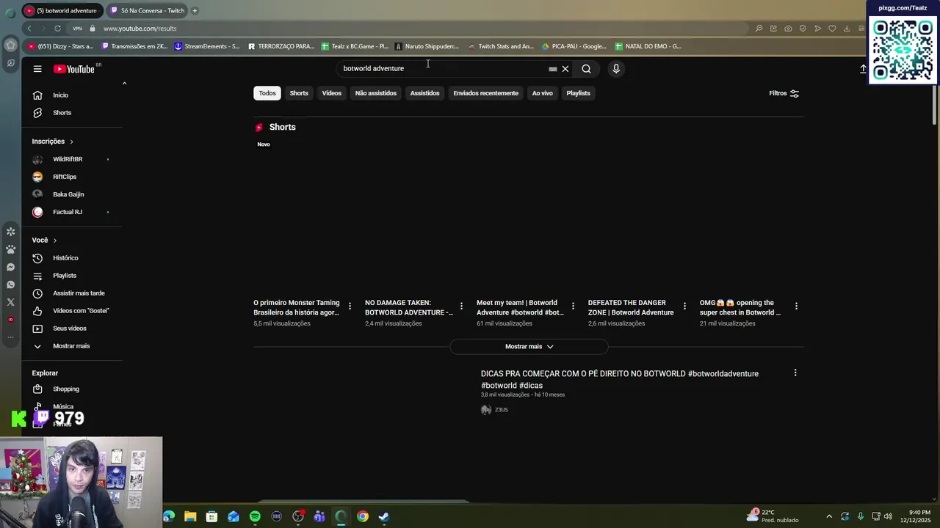The image size is (940, 528).
Task: Show hidden system tray icons
Action: click(829, 517)
